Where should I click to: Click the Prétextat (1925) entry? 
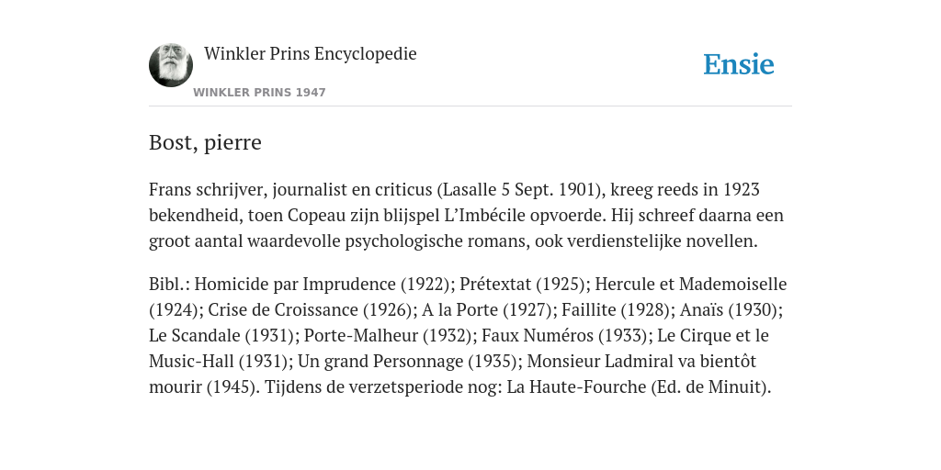point(522,285)
